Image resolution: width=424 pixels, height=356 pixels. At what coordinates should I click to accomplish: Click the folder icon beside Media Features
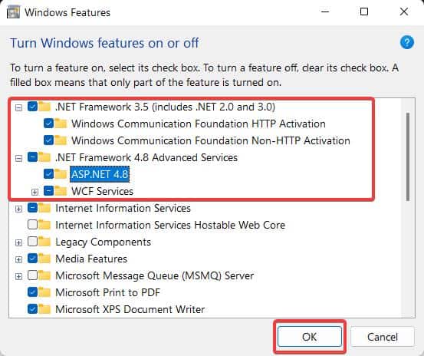point(44,259)
